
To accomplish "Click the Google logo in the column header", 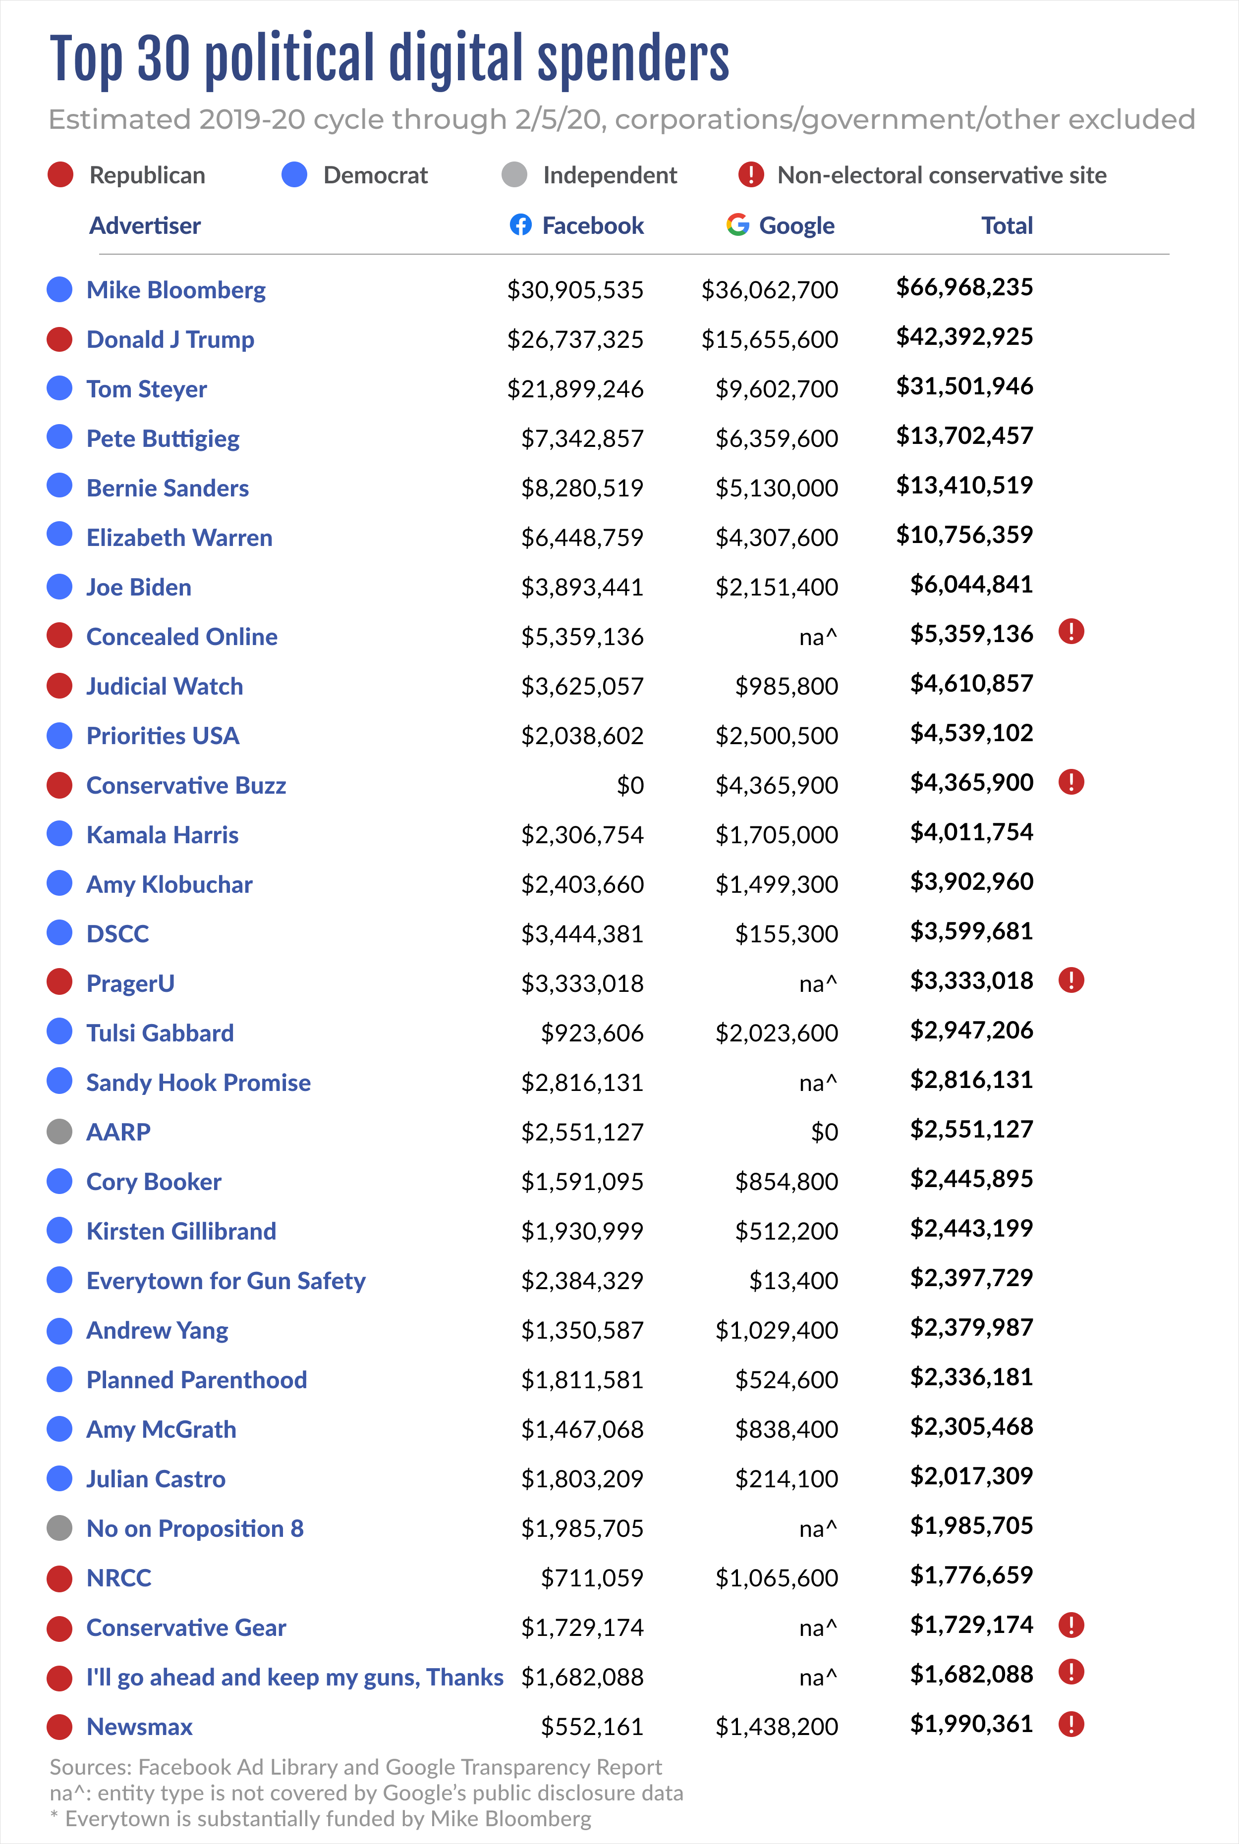I will (735, 226).
